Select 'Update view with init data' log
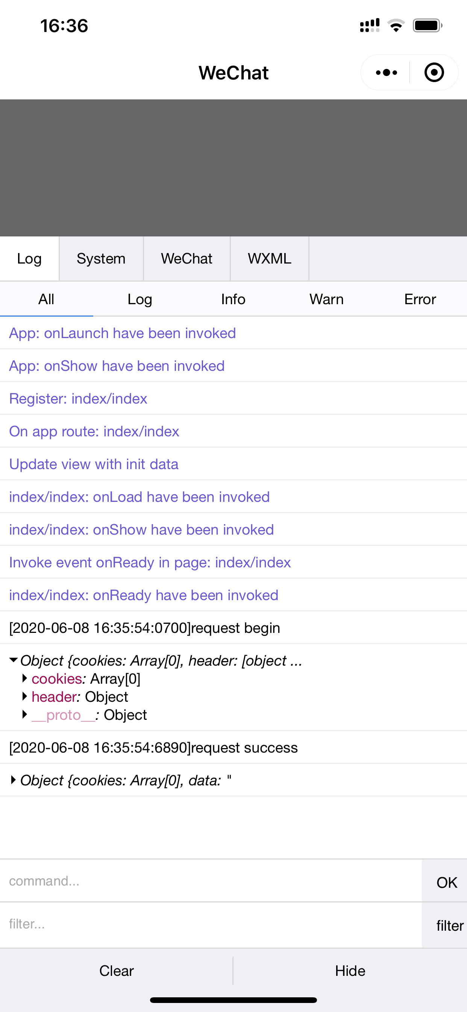 click(233, 464)
